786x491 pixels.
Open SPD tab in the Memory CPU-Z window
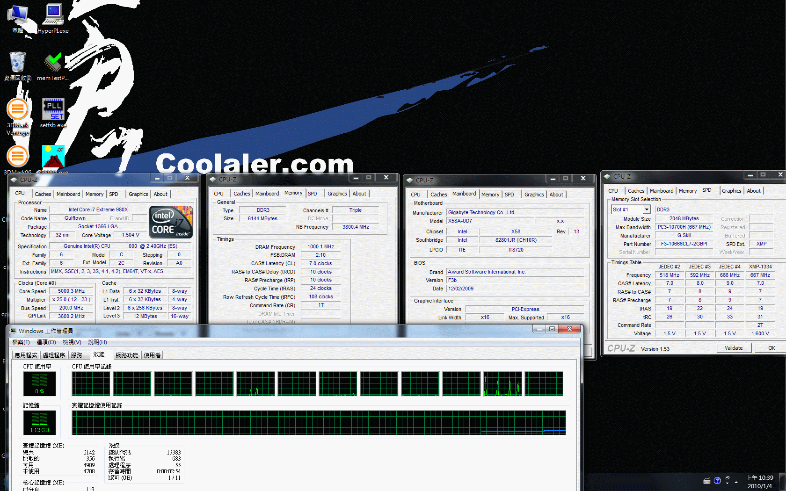pos(313,194)
